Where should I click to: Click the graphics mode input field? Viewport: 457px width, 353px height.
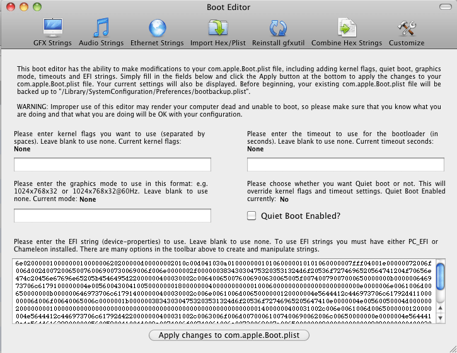pyautogui.click(x=112, y=216)
